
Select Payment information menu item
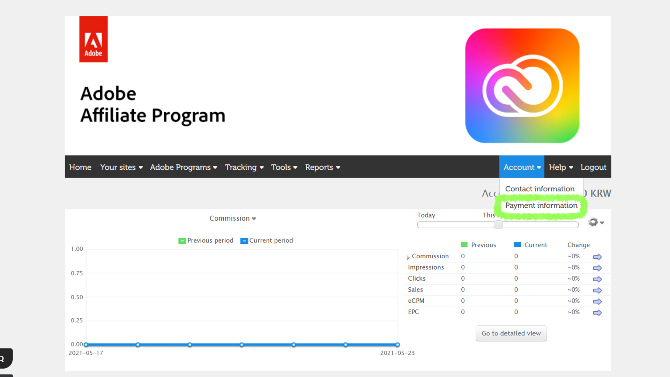[541, 205]
